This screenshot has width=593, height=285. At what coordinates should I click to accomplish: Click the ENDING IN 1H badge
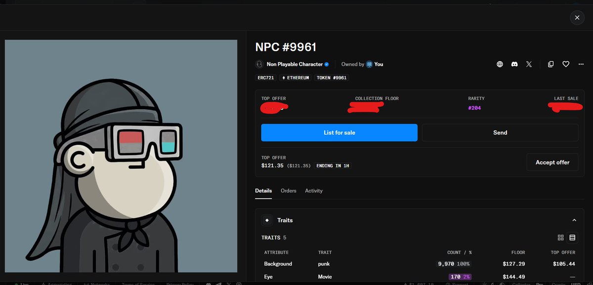pos(334,165)
